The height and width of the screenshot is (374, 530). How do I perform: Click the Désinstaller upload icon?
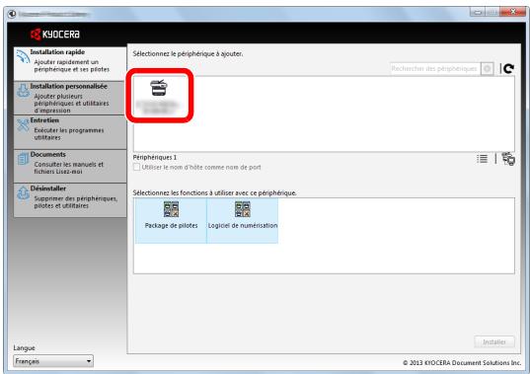point(23,192)
